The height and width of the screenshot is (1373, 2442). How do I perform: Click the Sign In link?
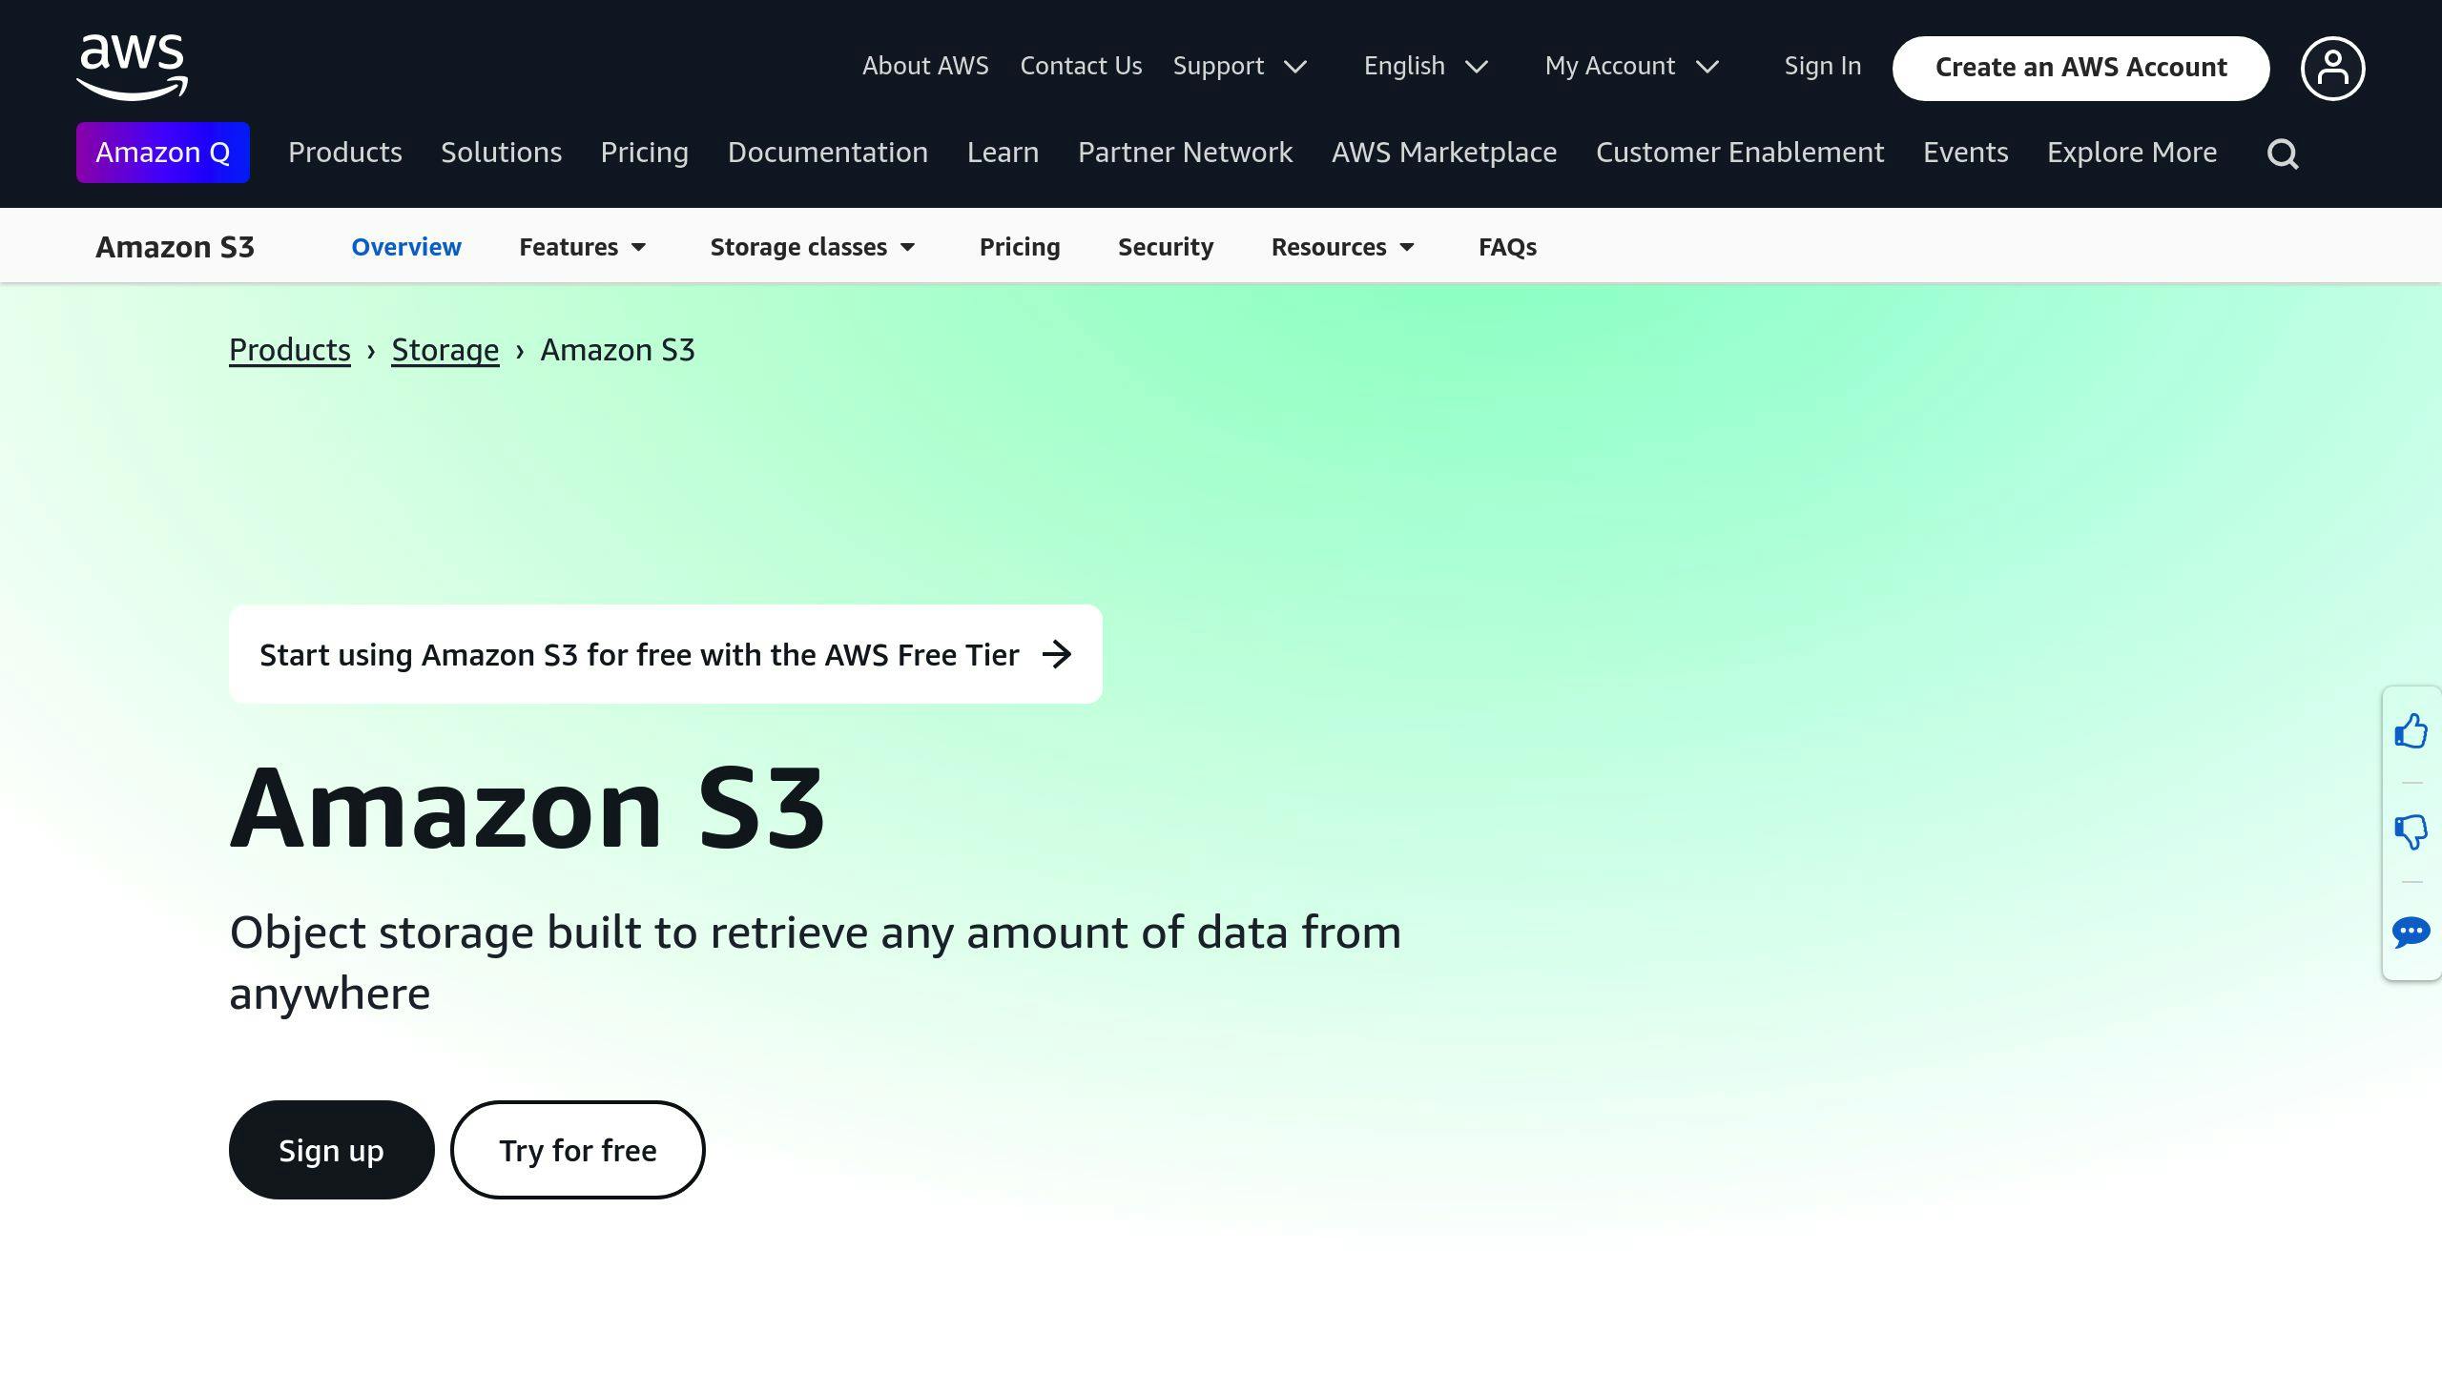pyautogui.click(x=1823, y=66)
